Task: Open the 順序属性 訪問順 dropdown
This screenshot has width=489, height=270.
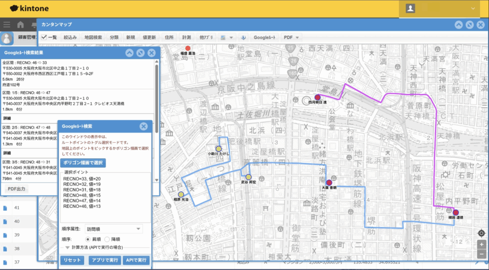Action: (113, 229)
